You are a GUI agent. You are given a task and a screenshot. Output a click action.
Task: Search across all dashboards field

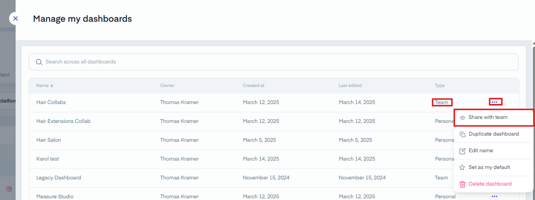click(x=274, y=62)
